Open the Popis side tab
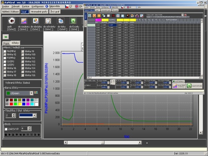Screen dimensions: 208x156 (6, 43)
